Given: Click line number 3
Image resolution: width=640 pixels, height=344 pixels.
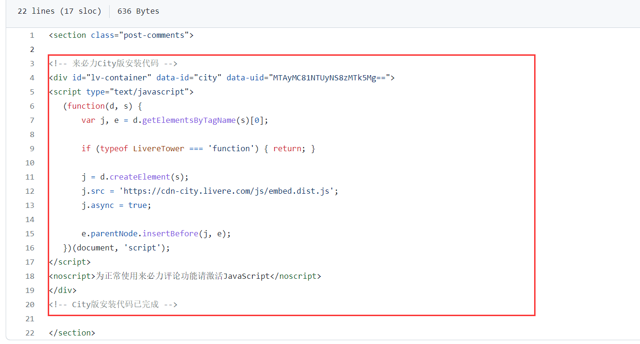Looking at the screenshot, I should [32, 63].
